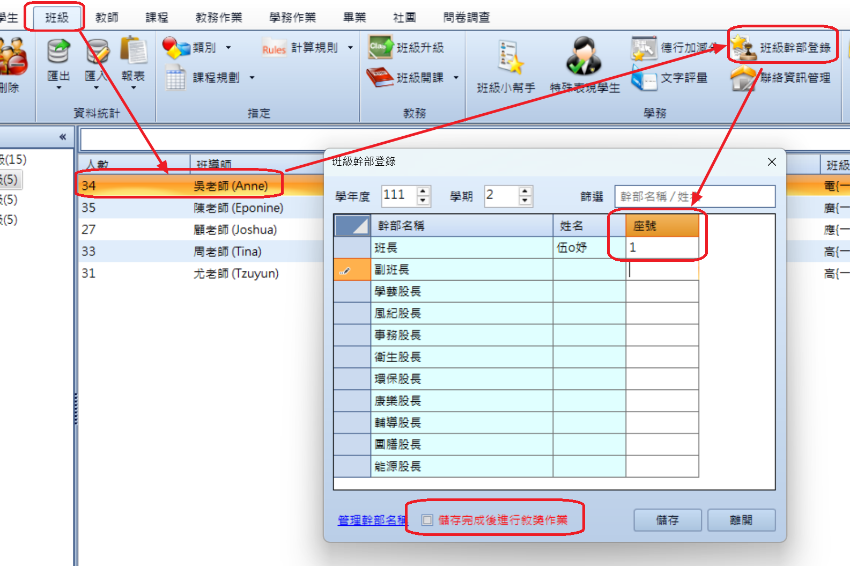
Task: Click the 刪除 delete users icon
Action: pos(12,56)
